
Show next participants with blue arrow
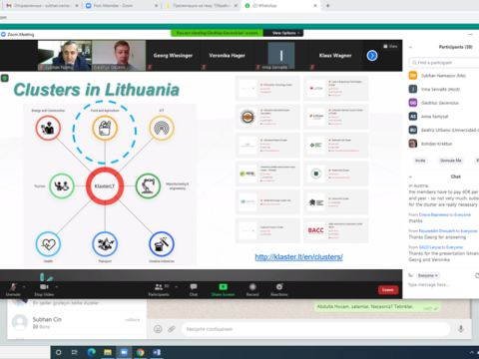[x=372, y=56]
